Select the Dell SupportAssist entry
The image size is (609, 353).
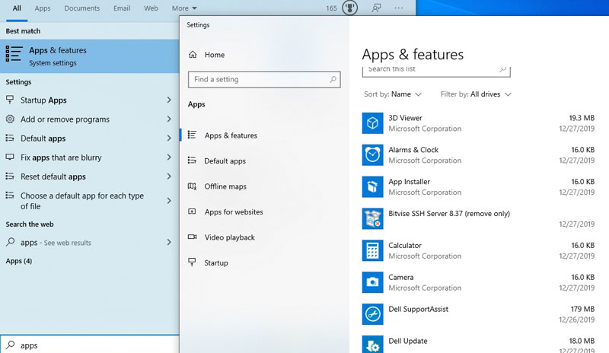point(479,314)
